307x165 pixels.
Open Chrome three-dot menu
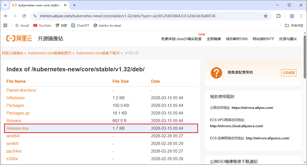pos(301,16)
